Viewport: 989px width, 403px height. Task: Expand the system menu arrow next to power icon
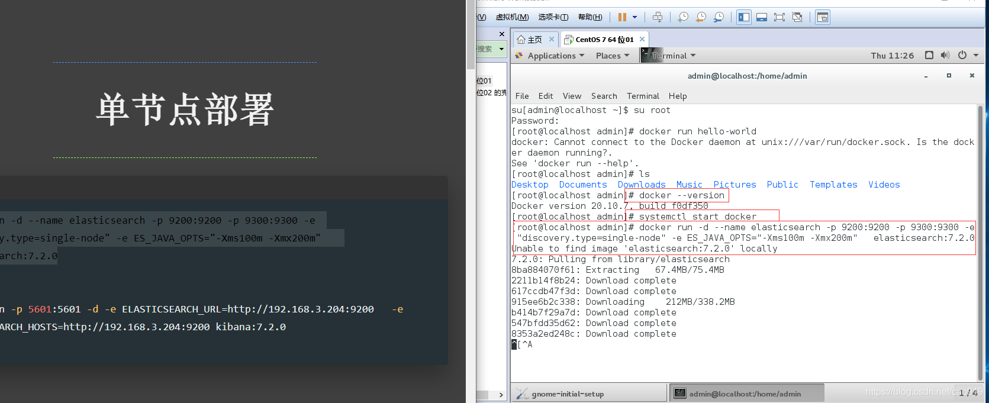tap(976, 55)
